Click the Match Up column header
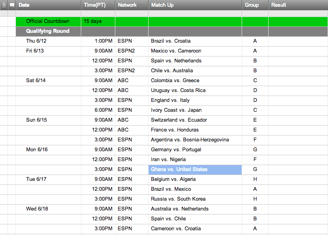 162,5
